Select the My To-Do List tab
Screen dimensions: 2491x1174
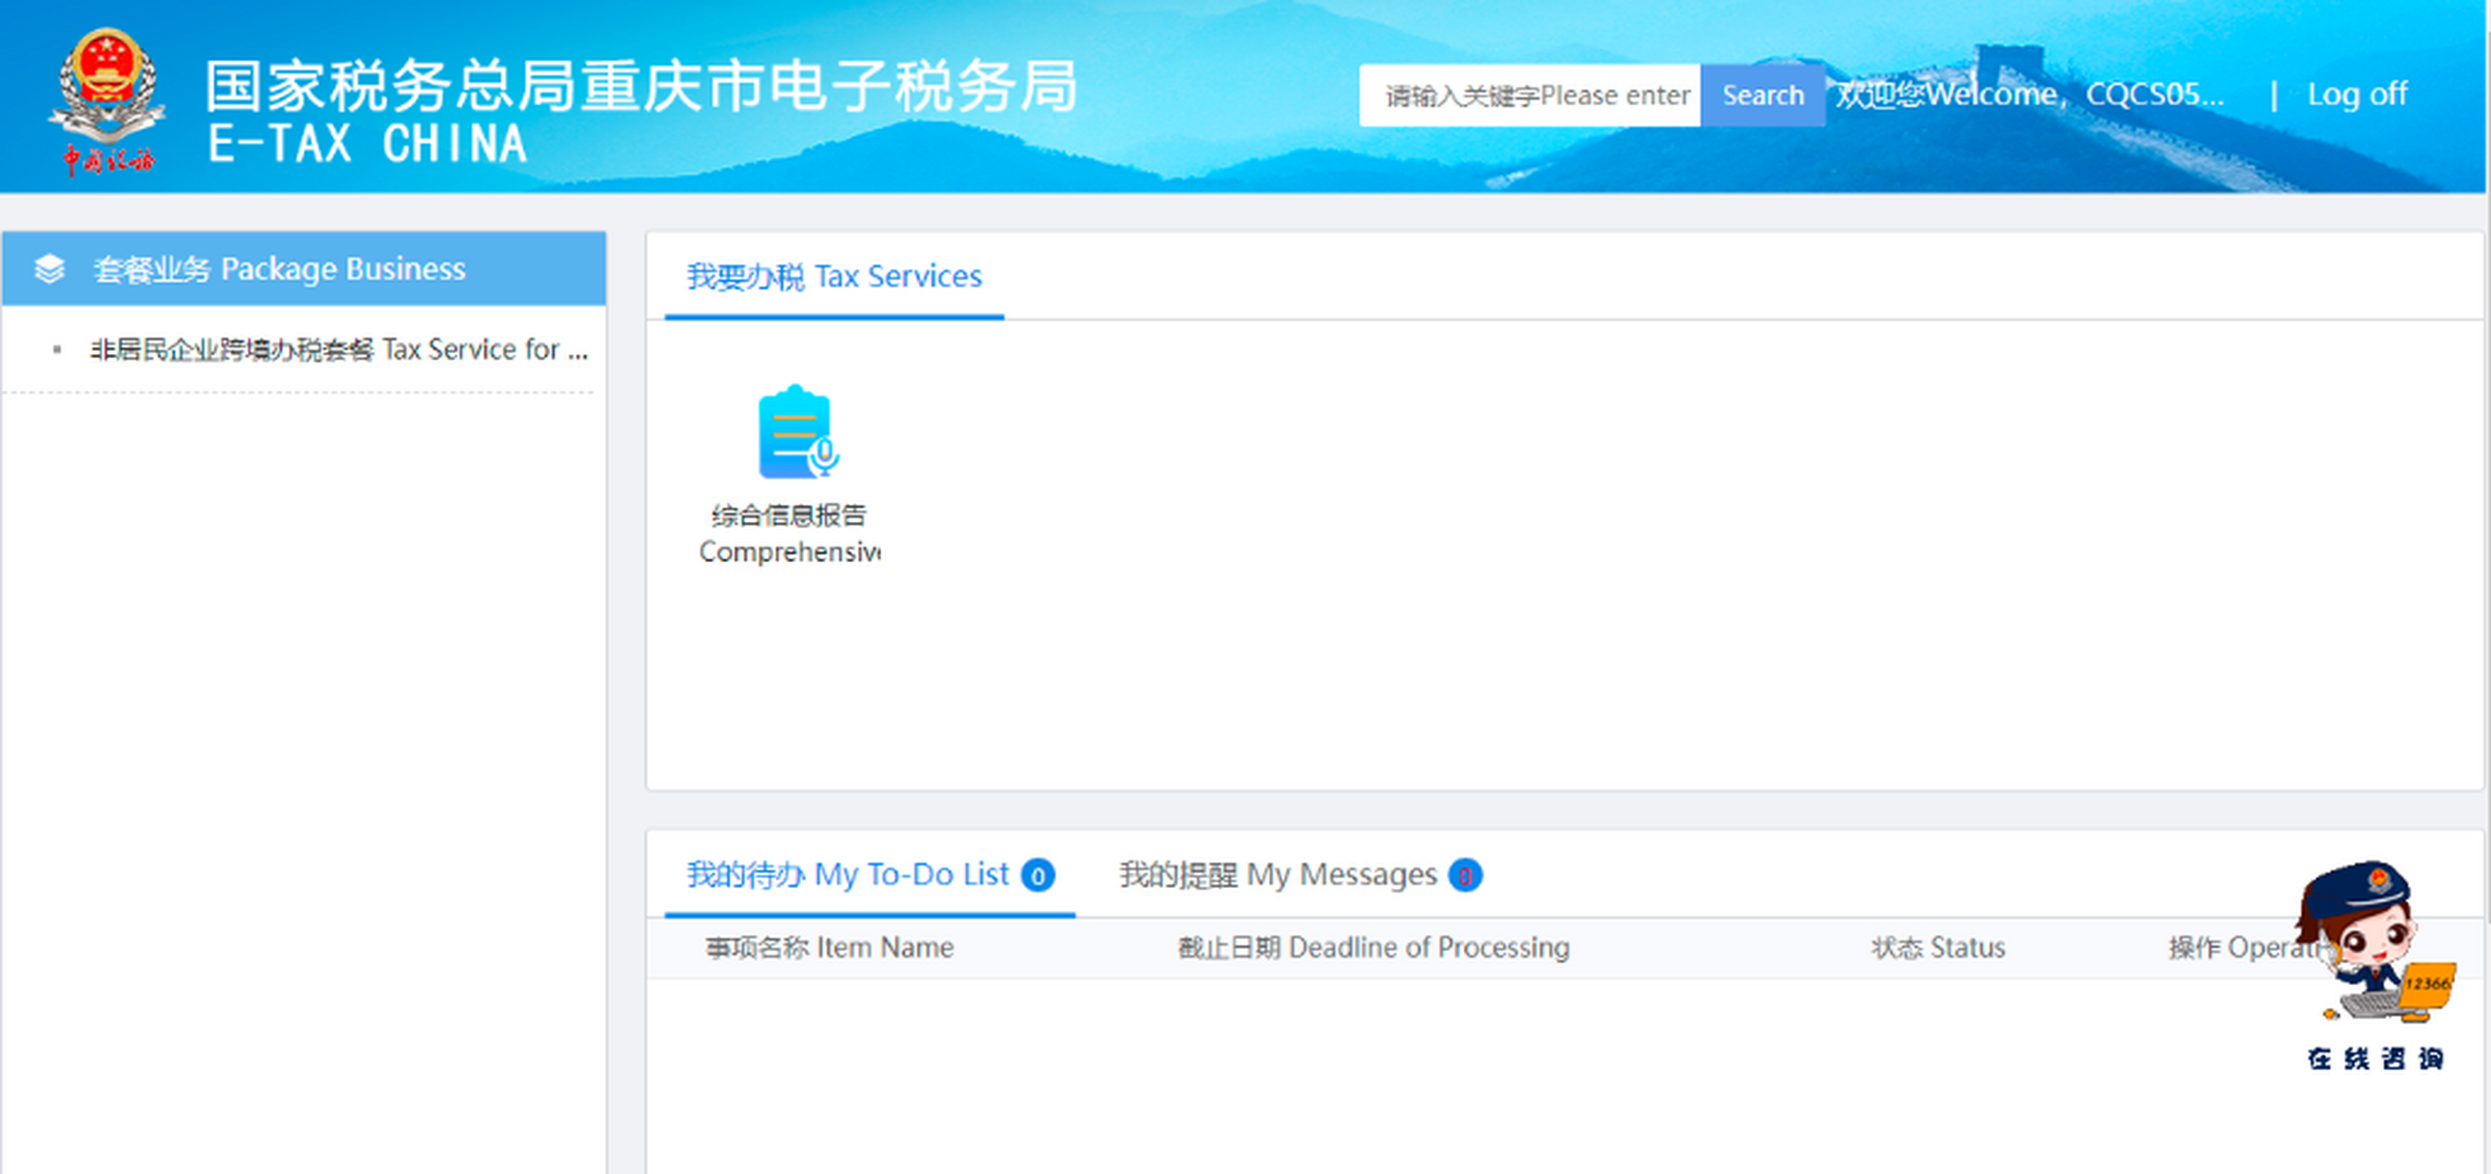click(x=847, y=875)
